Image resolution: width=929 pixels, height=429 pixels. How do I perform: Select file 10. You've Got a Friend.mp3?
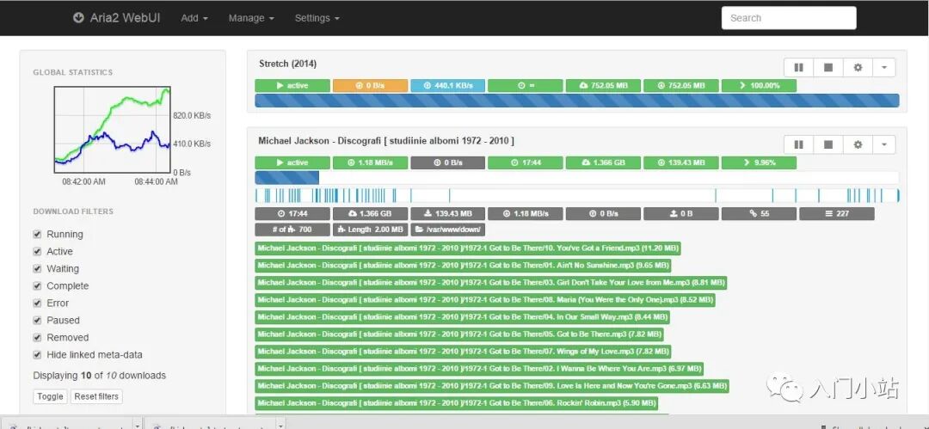(x=468, y=248)
